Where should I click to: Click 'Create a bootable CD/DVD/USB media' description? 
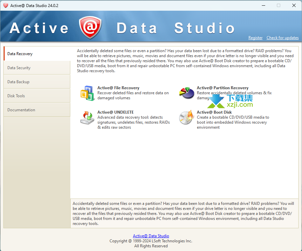(x=233, y=122)
